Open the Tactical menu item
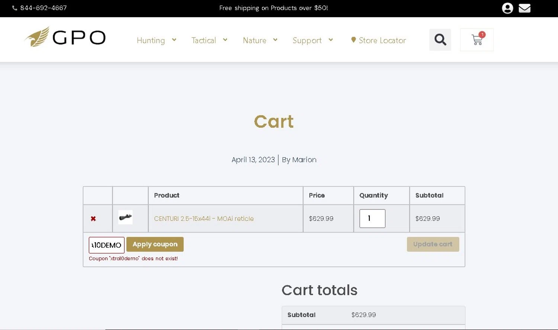Image resolution: width=558 pixels, height=330 pixels. tap(203, 41)
